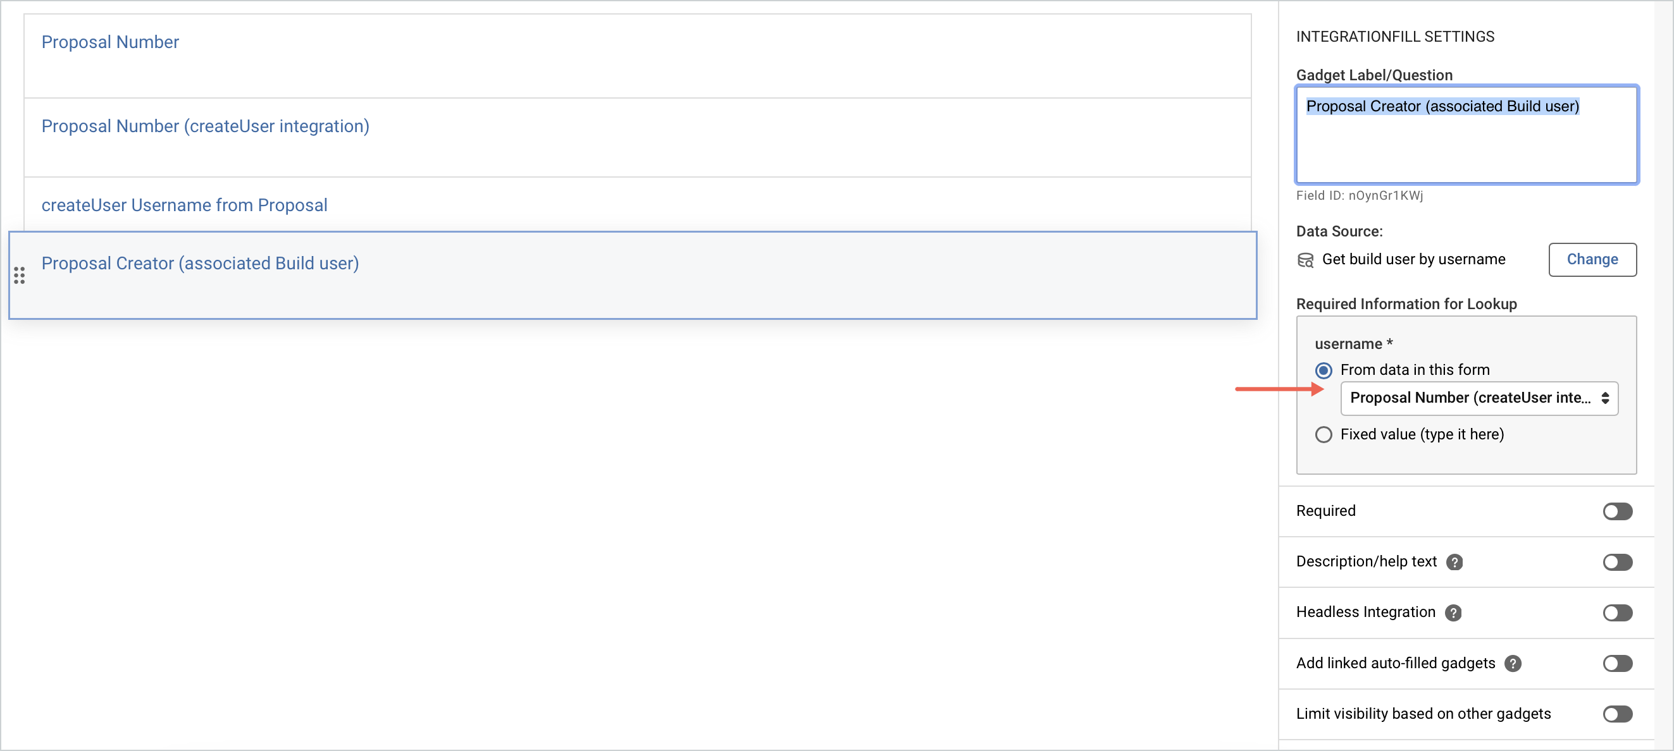Image resolution: width=1674 pixels, height=751 pixels.
Task: Click the Field ID nOynGr1KWj text
Action: pyautogui.click(x=1360, y=195)
